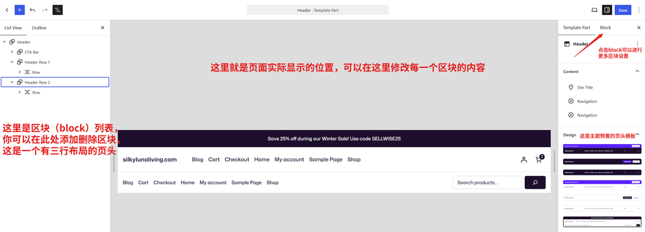Image resolution: width=645 pixels, height=232 pixels.
Task: Choose the topmost header design pattern thumbnail
Action: [x=602, y=148]
